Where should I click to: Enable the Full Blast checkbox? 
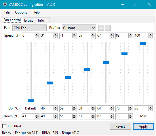[4, 126]
